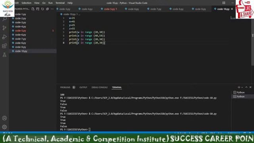Open the Help menu
This screenshot has width=254, height=143.
pos(70,3)
